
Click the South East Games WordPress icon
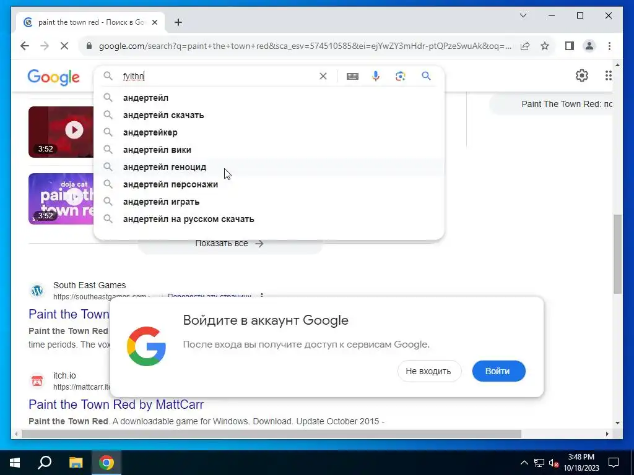click(x=37, y=291)
